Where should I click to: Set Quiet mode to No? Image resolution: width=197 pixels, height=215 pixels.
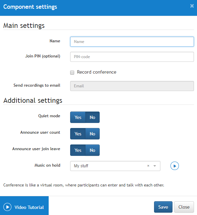(93, 117)
